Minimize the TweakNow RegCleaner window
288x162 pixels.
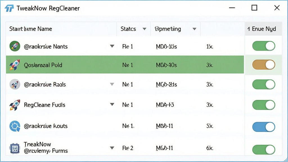[232, 8]
